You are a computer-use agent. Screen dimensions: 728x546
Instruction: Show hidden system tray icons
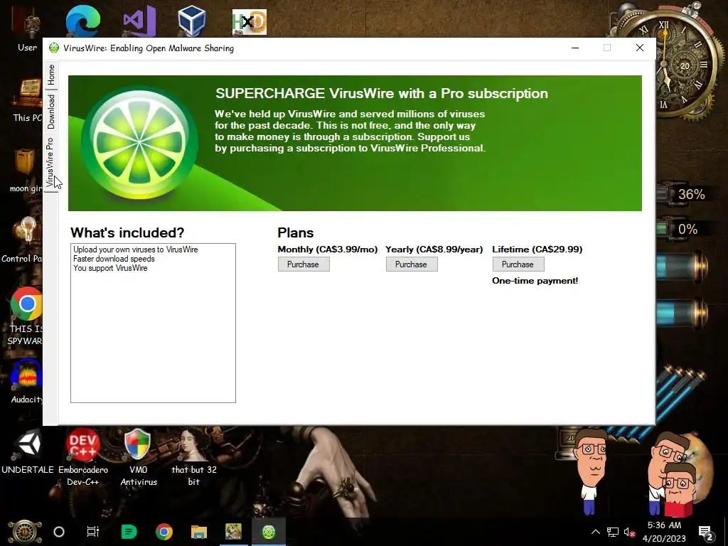pos(595,532)
